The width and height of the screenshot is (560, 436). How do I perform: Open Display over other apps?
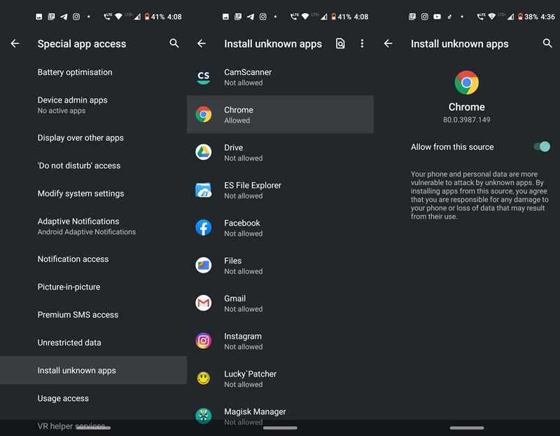(93, 137)
